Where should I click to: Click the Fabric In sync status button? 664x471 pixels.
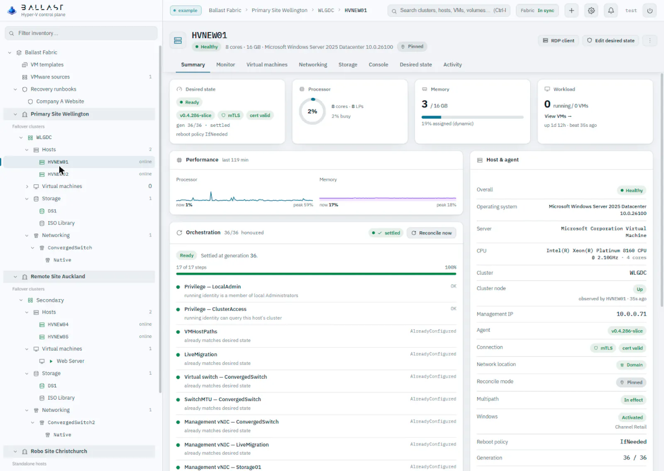[x=537, y=10]
